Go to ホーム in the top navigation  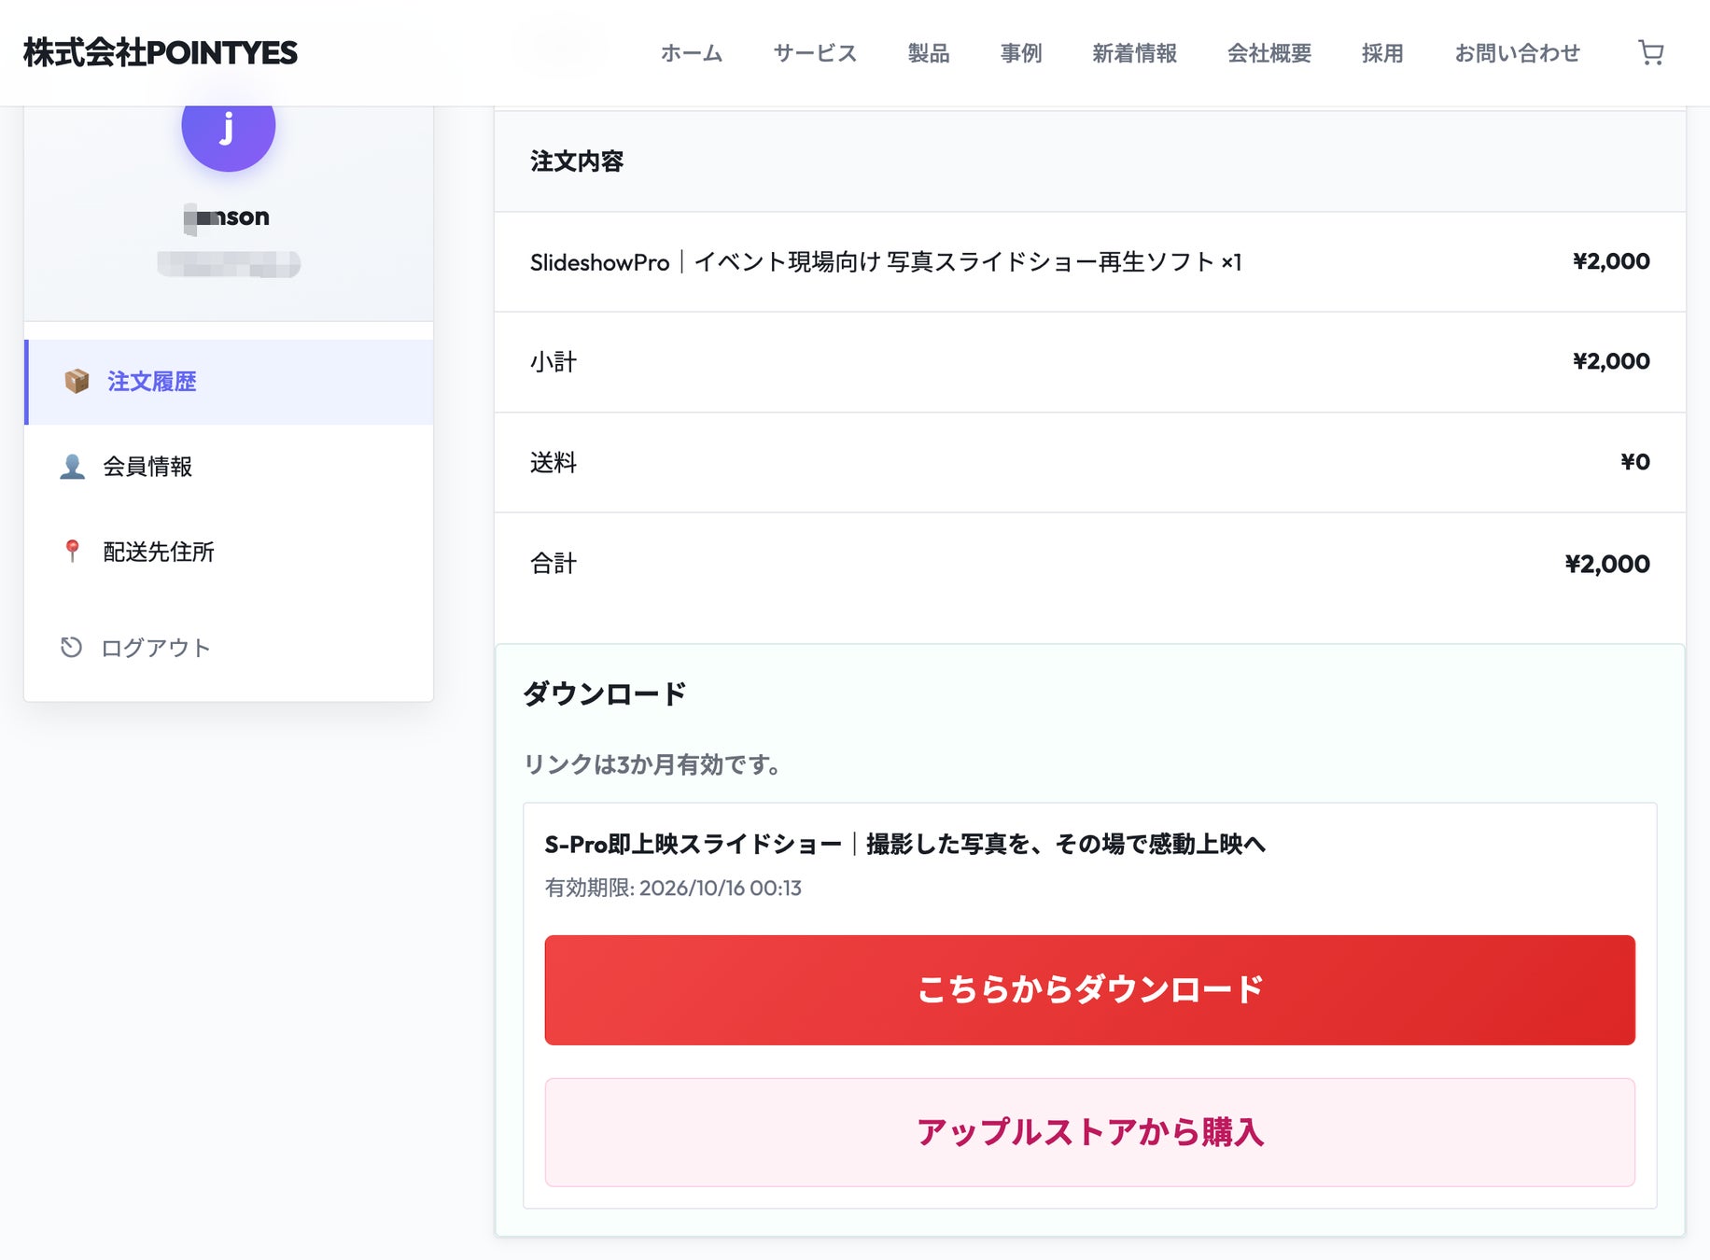click(692, 53)
